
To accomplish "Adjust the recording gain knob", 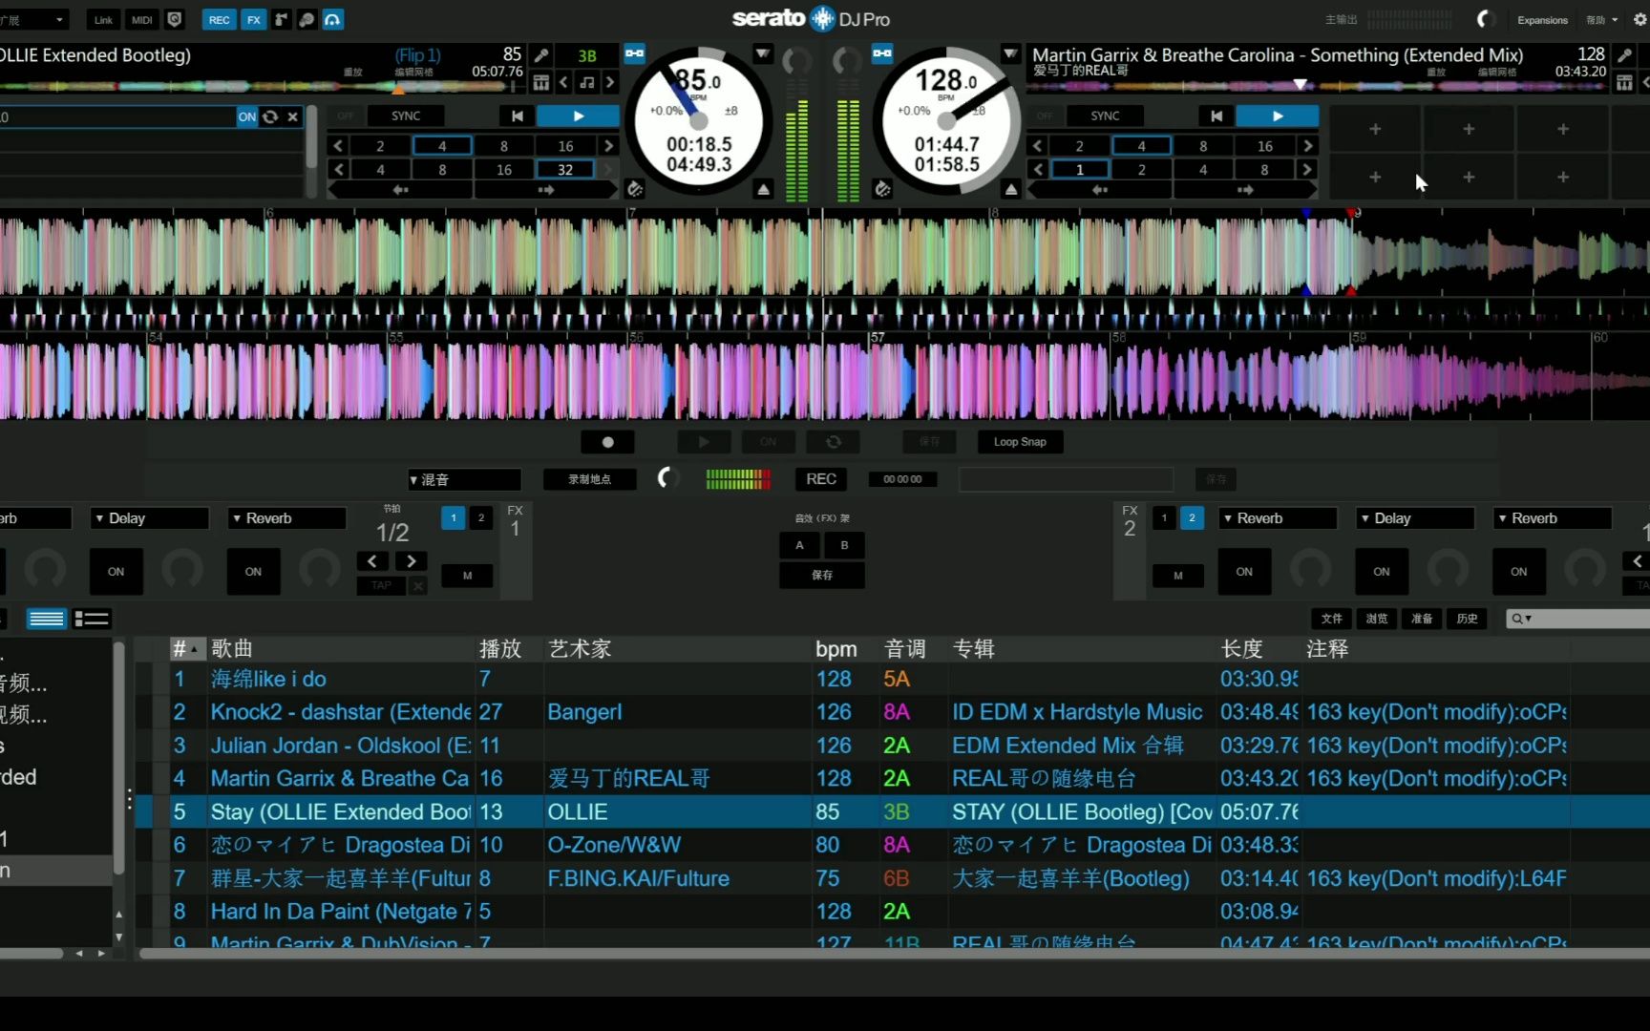I will (x=667, y=478).
